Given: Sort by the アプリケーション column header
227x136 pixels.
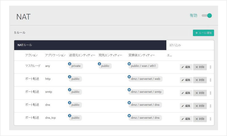Looking at the screenshot, I should pyautogui.click(x=55, y=55).
